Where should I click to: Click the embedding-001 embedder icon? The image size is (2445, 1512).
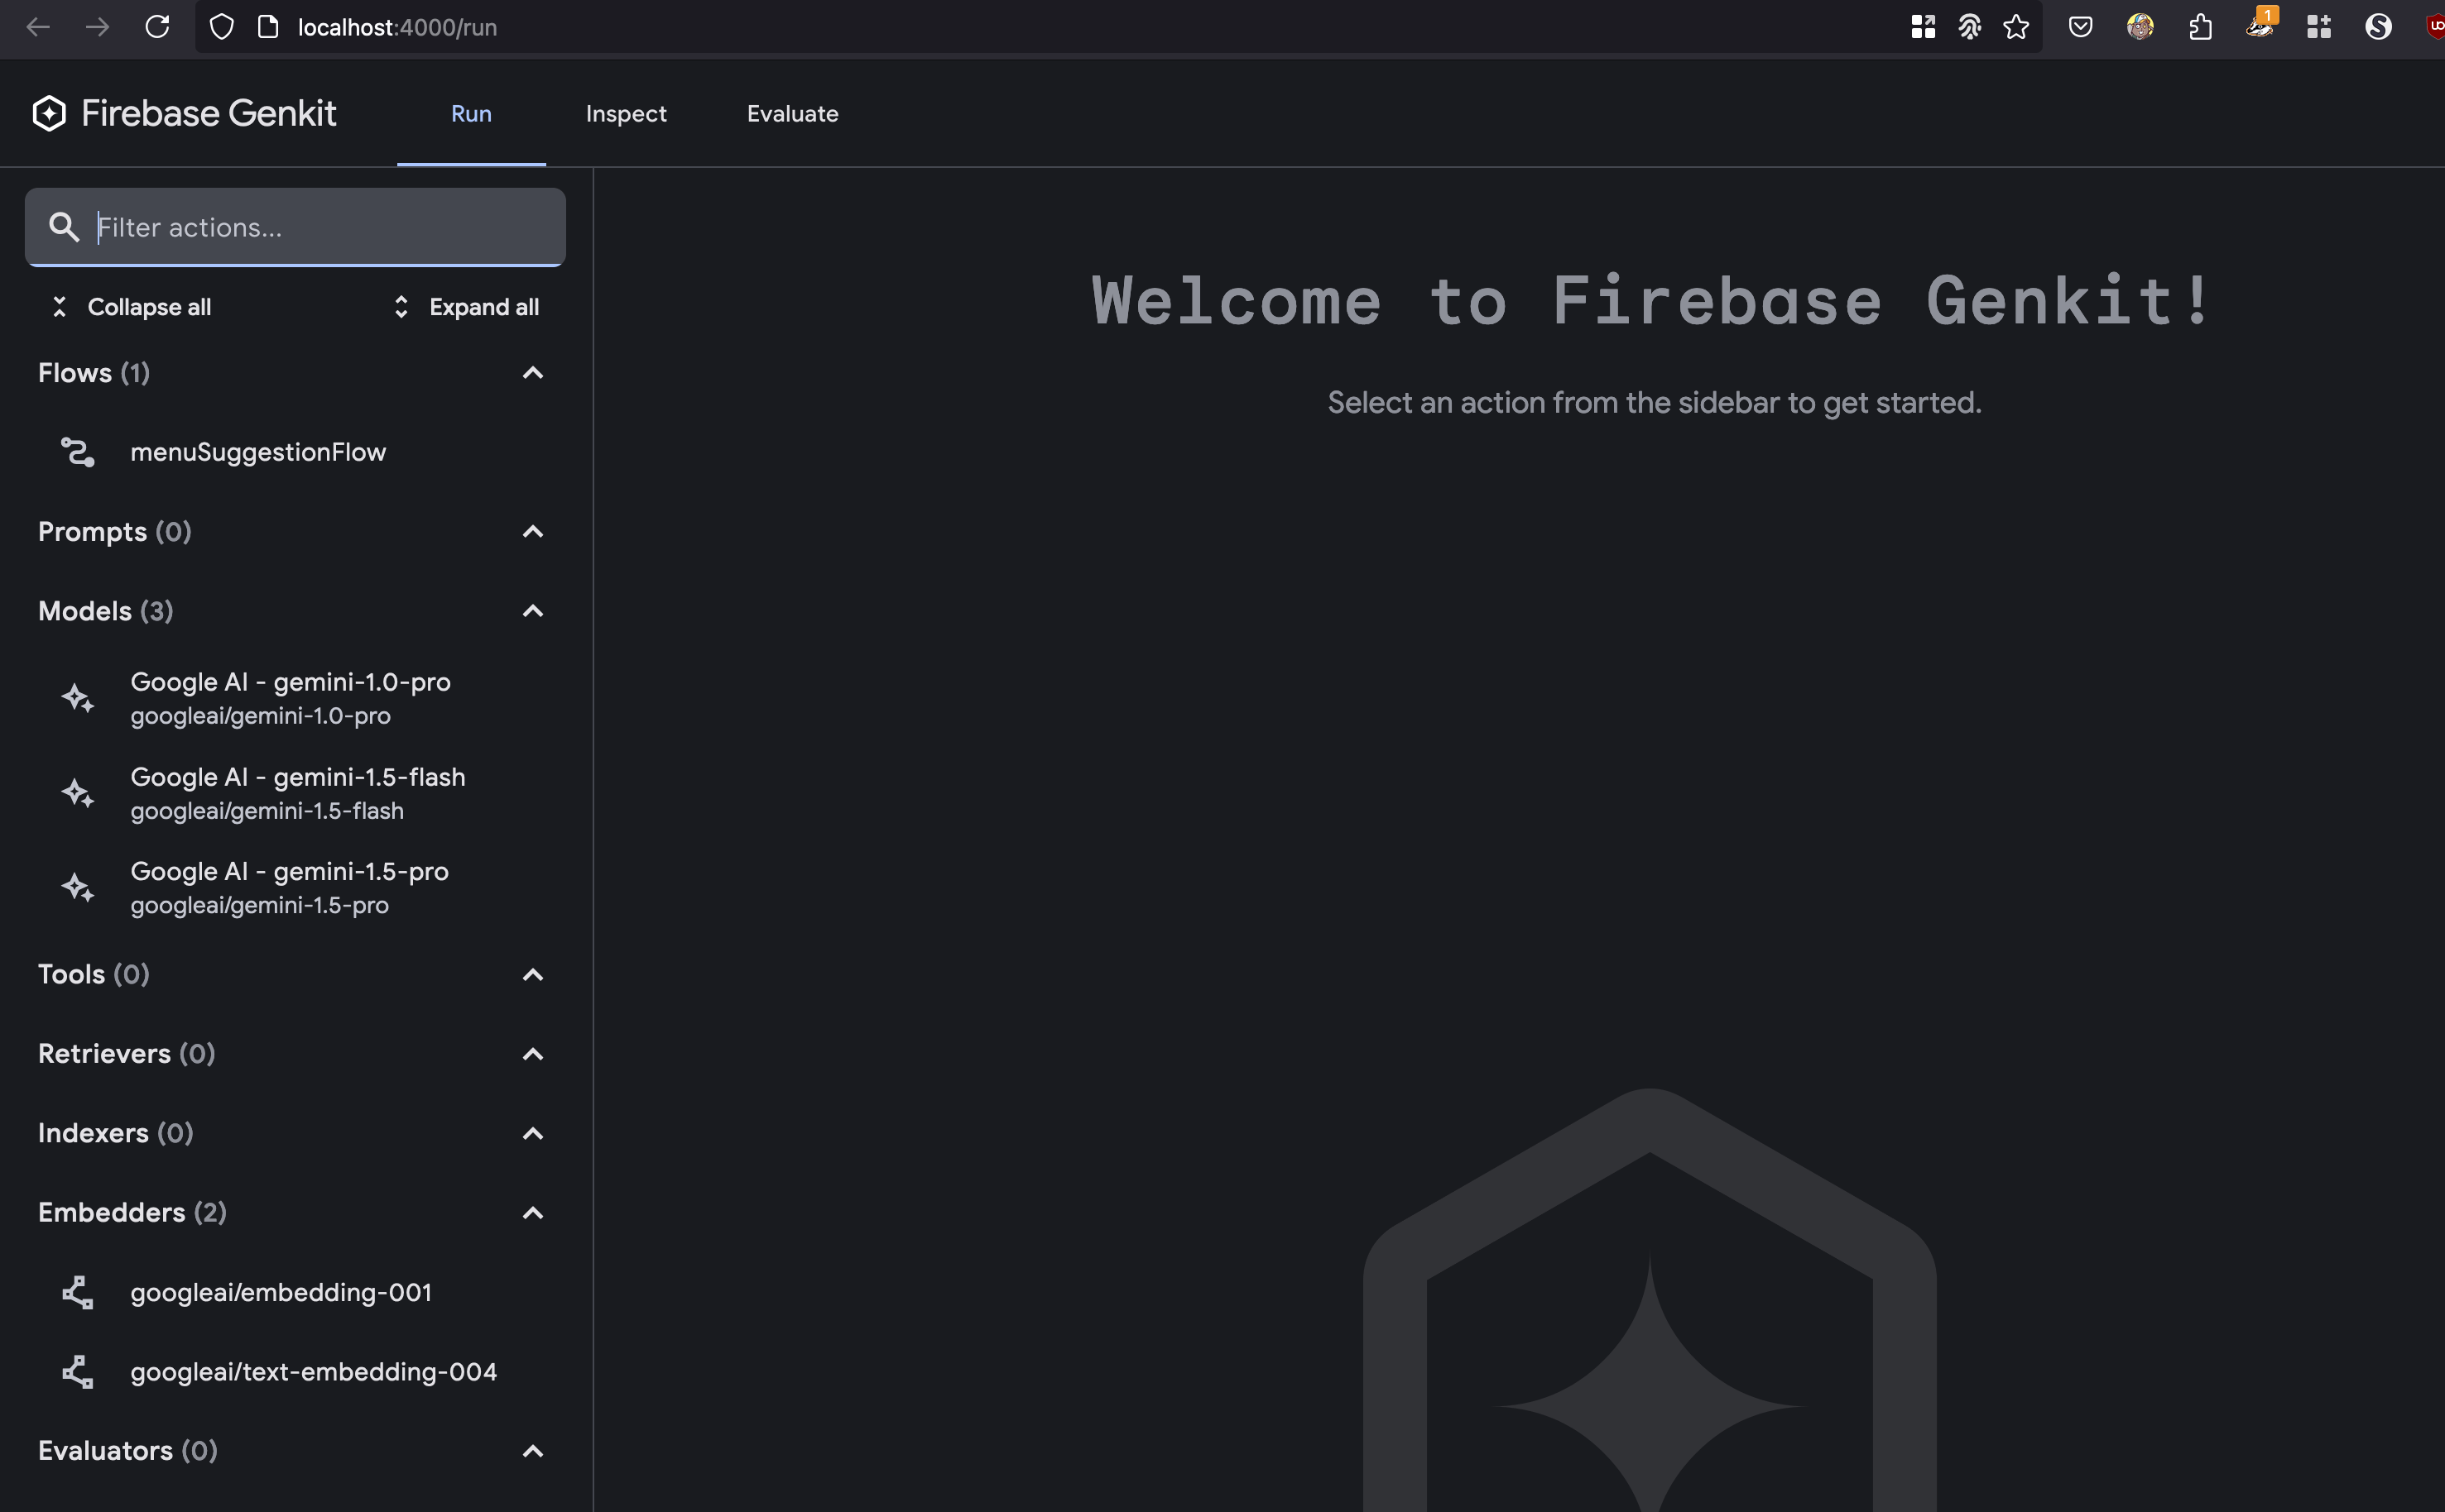point(78,1292)
